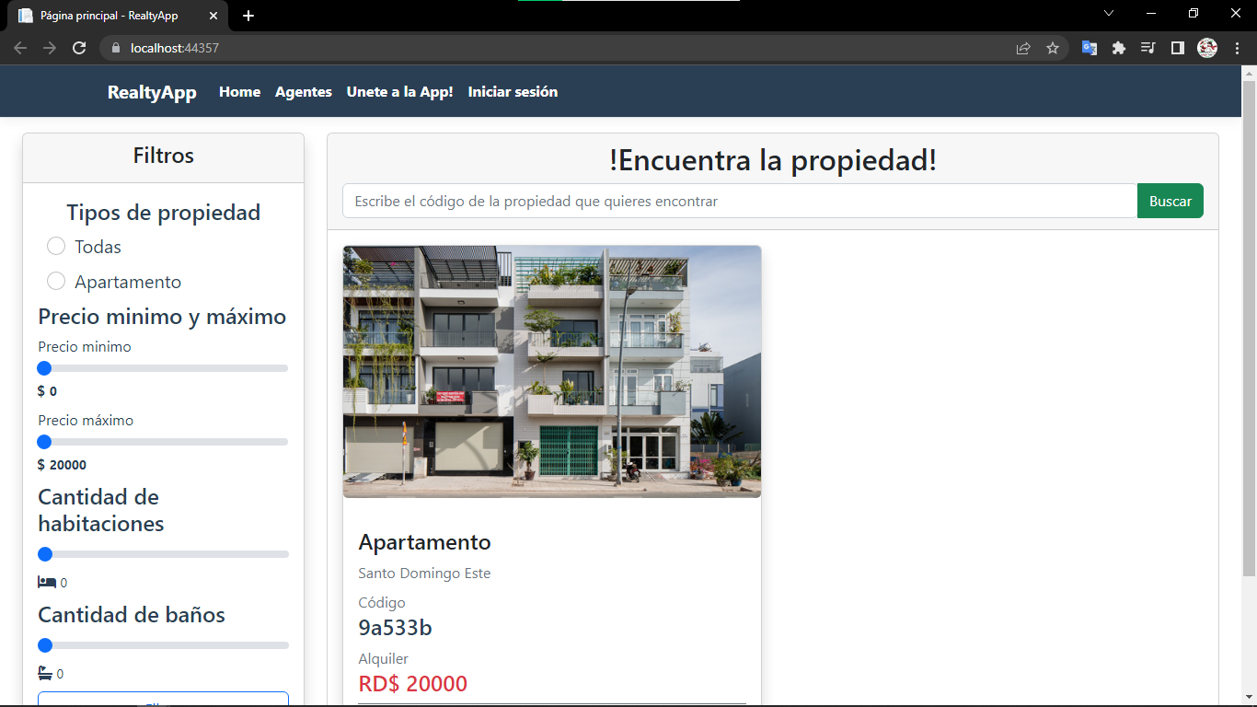Viewport: 1257px width, 707px height.
Task: Share this page using the share icon
Action: (x=1023, y=48)
